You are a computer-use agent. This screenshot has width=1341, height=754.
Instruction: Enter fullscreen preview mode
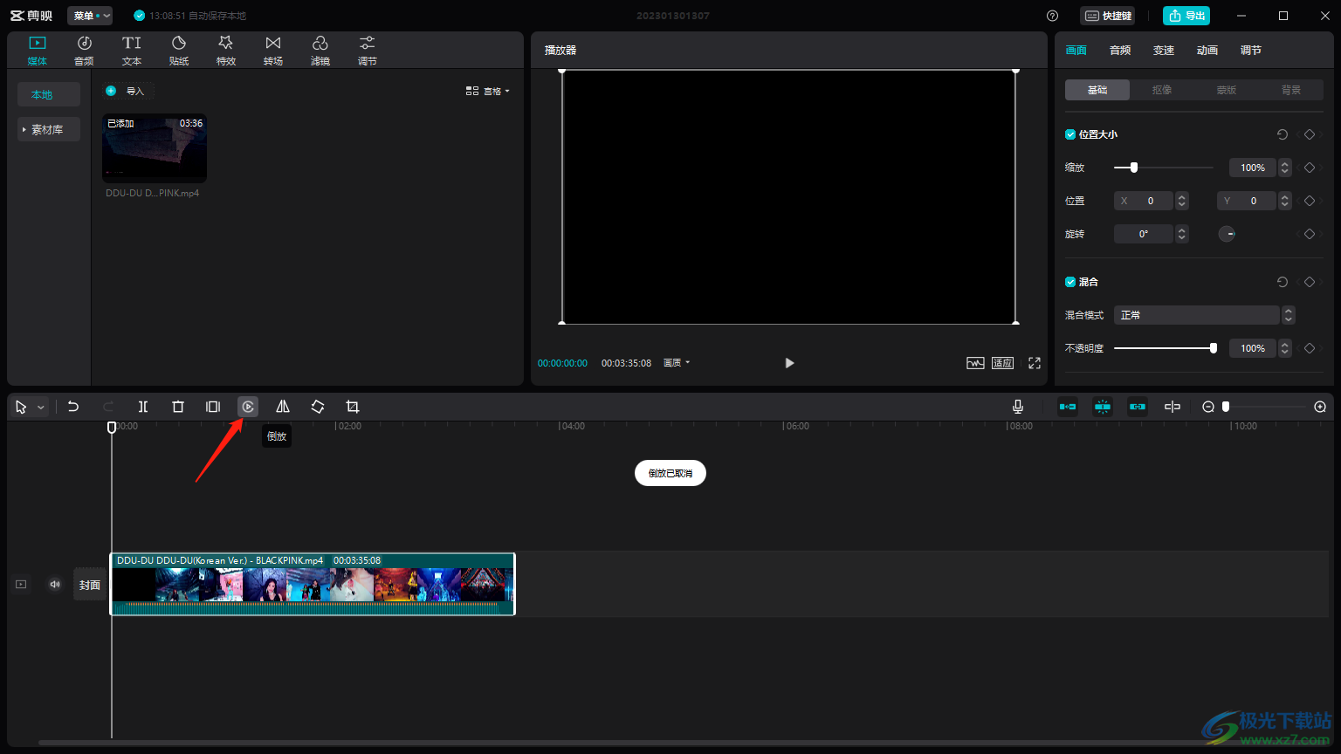click(1035, 363)
